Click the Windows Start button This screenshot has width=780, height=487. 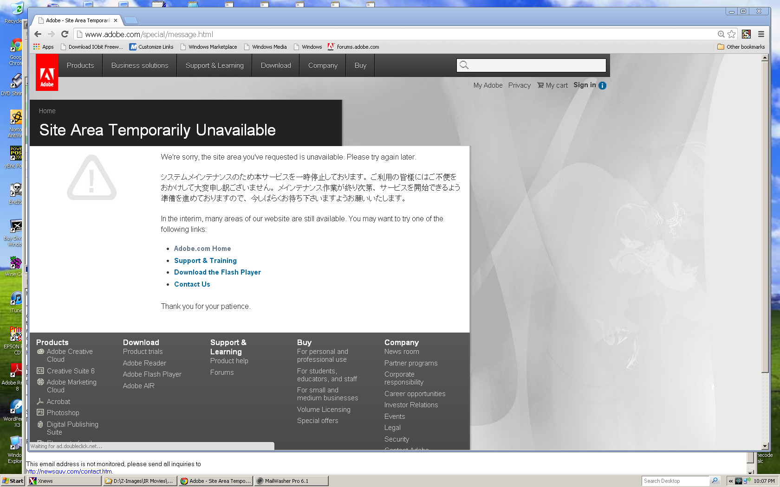tap(13, 481)
